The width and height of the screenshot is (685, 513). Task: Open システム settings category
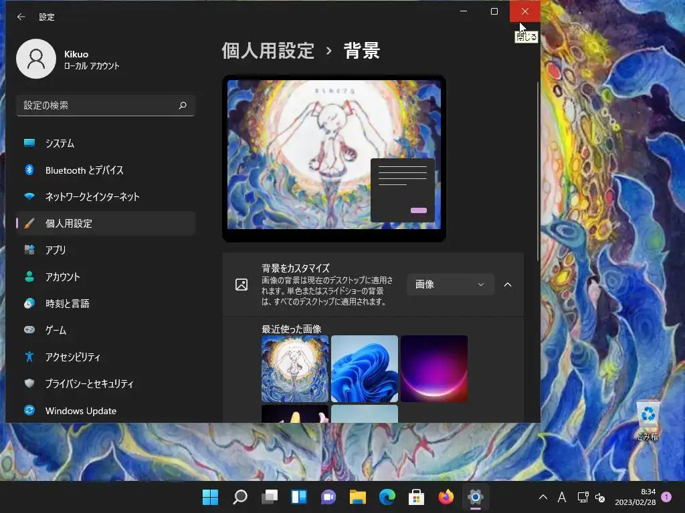point(105,144)
